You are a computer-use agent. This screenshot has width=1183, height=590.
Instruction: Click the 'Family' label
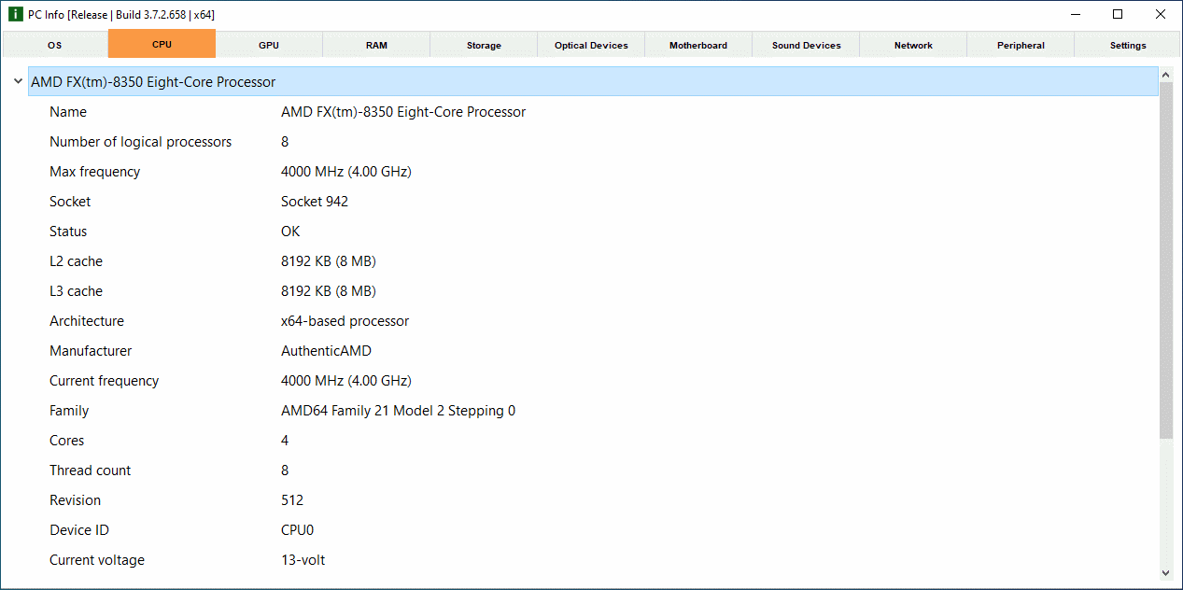69,411
